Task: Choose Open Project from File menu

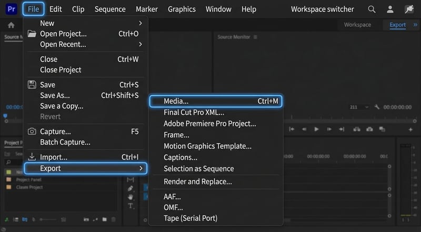Action: pyautogui.click(x=86, y=34)
